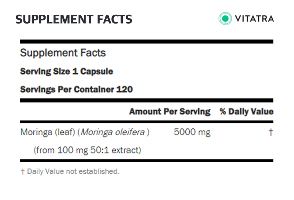
Task: Click the black divider below Servings Per Container
Action: click(x=147, y=100)
